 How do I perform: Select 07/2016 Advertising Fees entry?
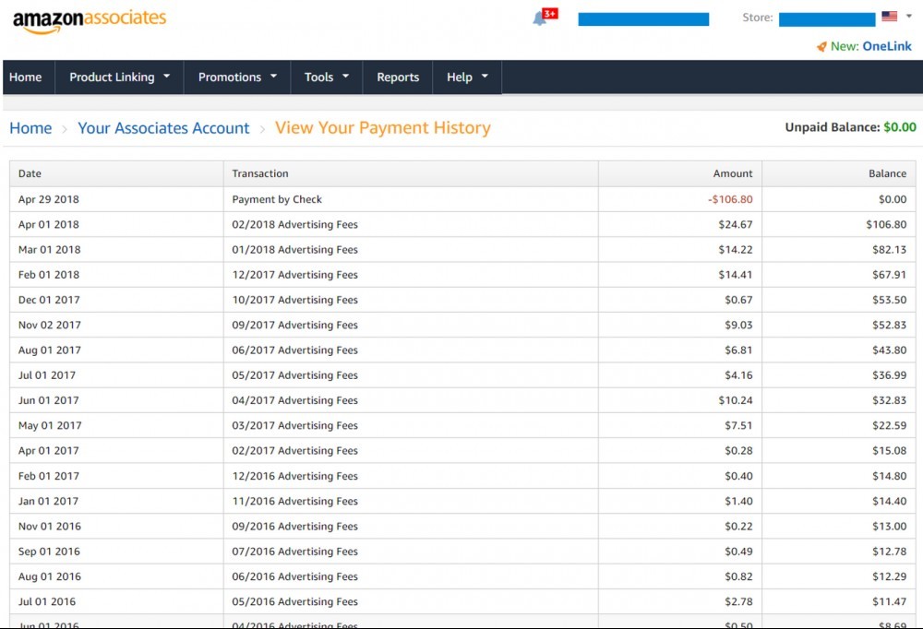coord(295,552)
